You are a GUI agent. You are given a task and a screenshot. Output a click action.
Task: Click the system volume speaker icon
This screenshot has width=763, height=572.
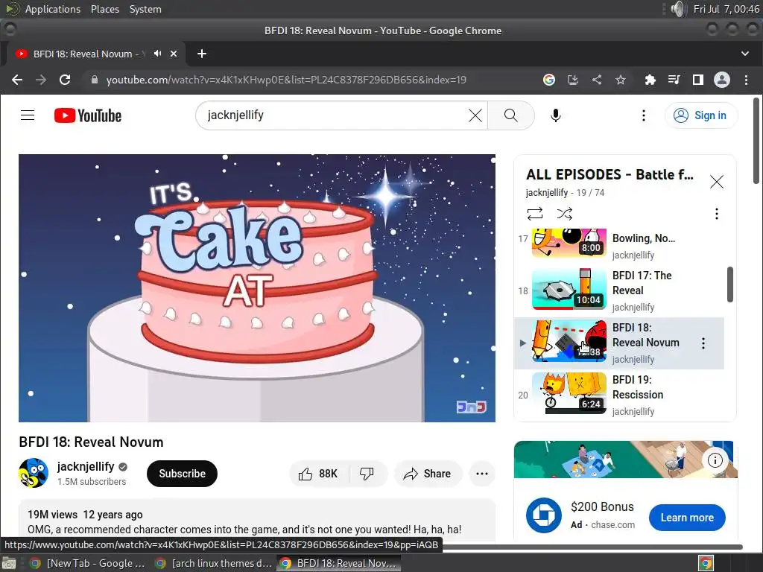[678, 9]
